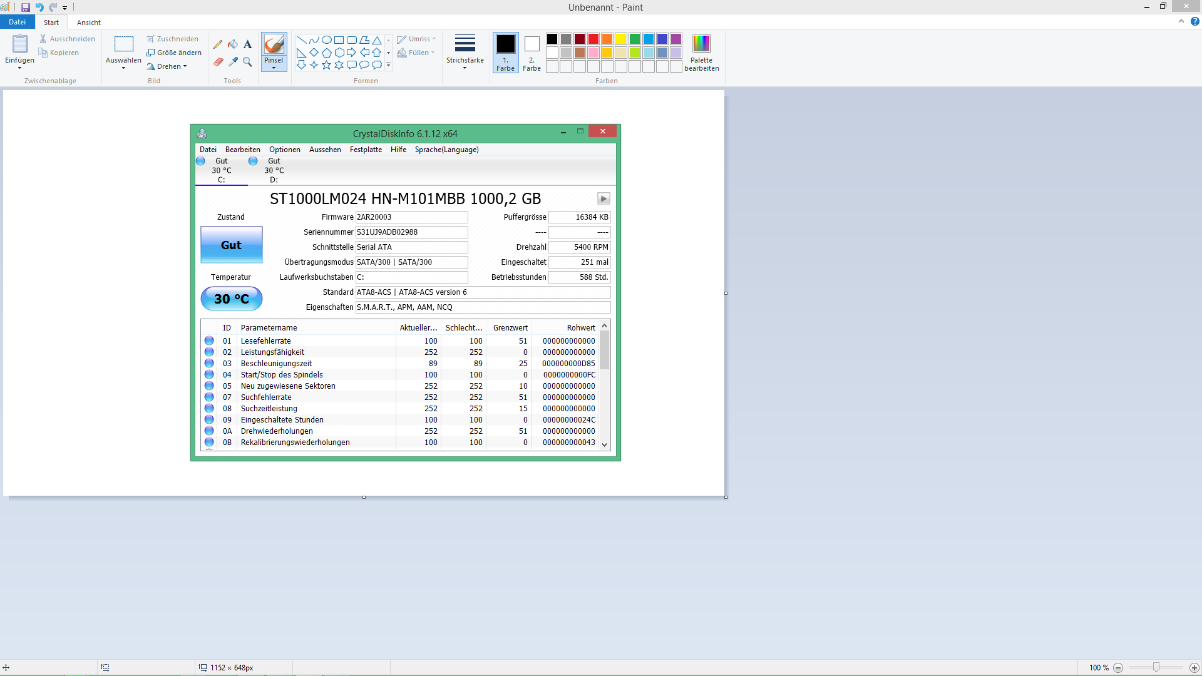This screenshot has height=676, width=1202.
Task: Click the save icon in title bar
Action: coord(26,8)
